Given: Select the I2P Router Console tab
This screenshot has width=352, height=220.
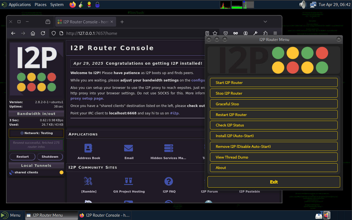Looking at the screenshot, I should tap(86, 22).
